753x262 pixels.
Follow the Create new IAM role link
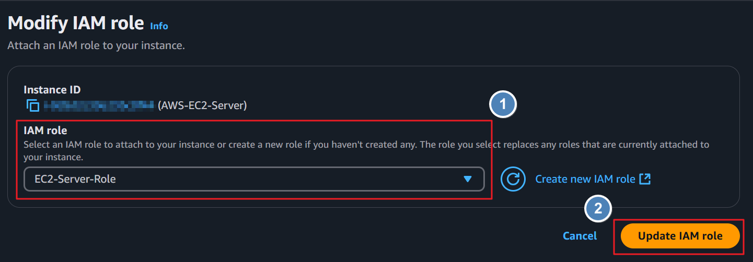[x=585, y=179]
